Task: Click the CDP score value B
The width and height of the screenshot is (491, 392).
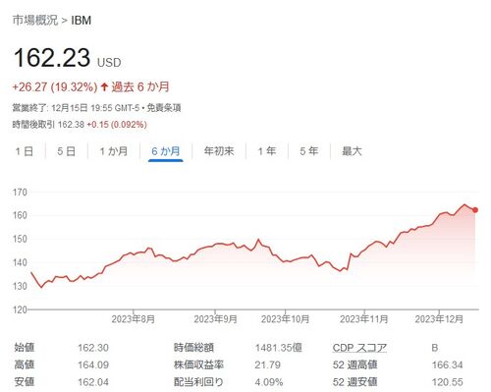Action: click(435, 348)
